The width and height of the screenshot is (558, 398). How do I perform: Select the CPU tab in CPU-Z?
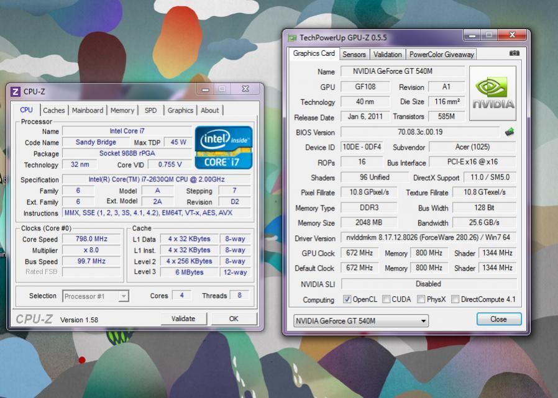(x=26, y=109)
